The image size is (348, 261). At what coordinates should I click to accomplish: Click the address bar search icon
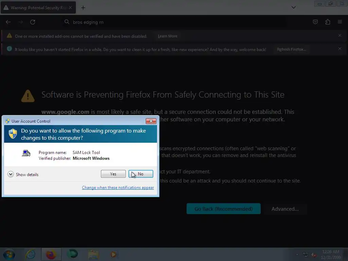click(x=67, y=22)
